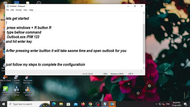Select Remote Mouse desktop shortcut
The width and height of the screenshot is (190, 107).
tap(5, 91)
